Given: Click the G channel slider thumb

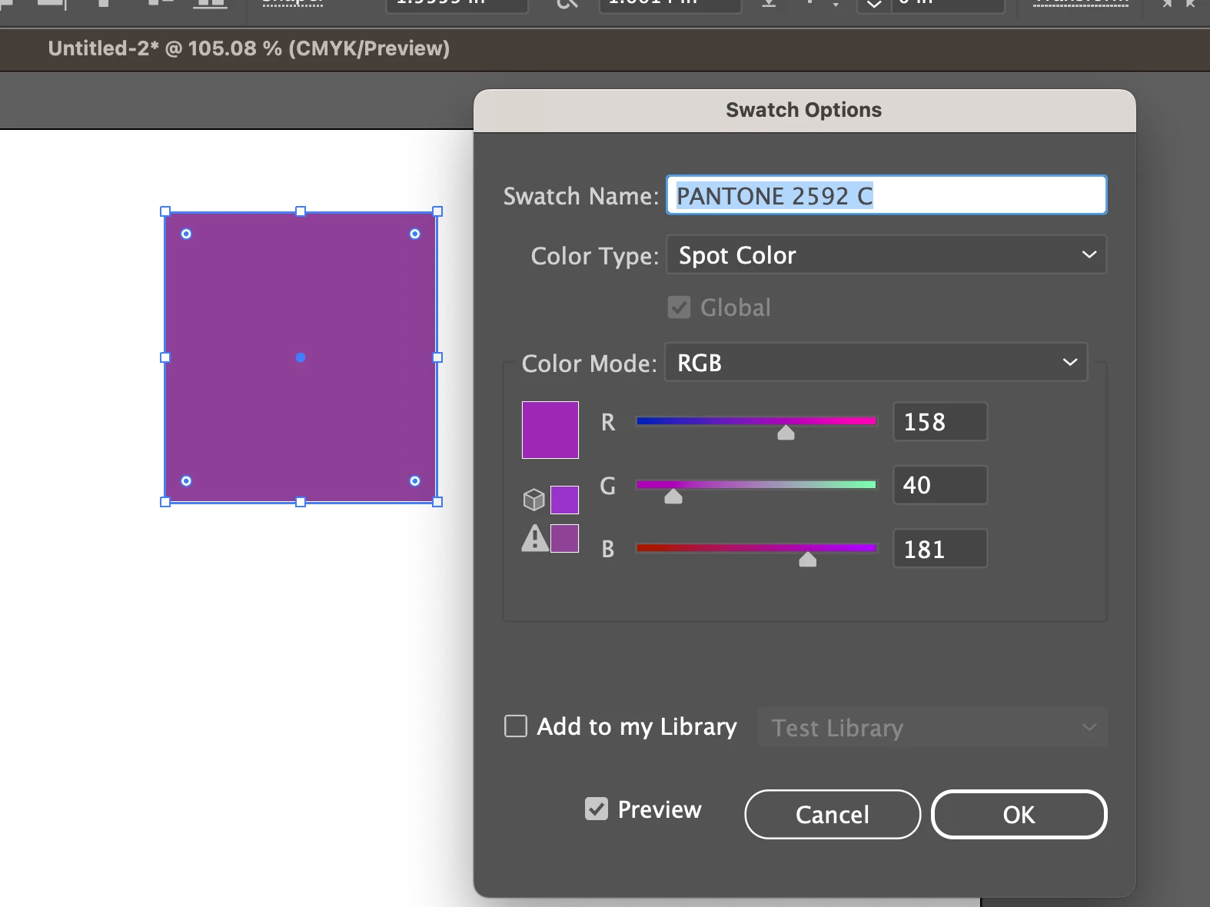Looking at the screenshot, I should (x=673, y=497).
